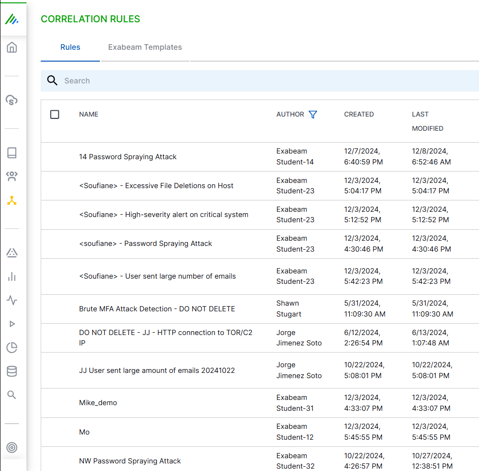This screenshot has height=471, width=479.
Task: Click created date '5/31/2024, 11:09:30 AM'
Action: [x=365, y=308]
